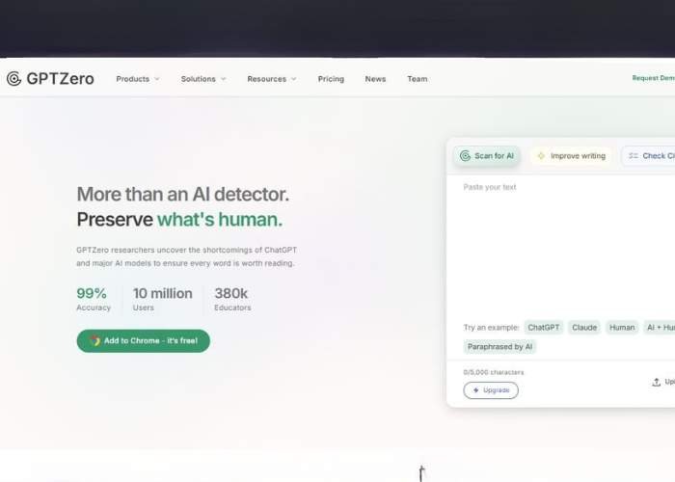Click the GPTZero logo icon
Screen dimensions: 675x482
tap(13, 79)
